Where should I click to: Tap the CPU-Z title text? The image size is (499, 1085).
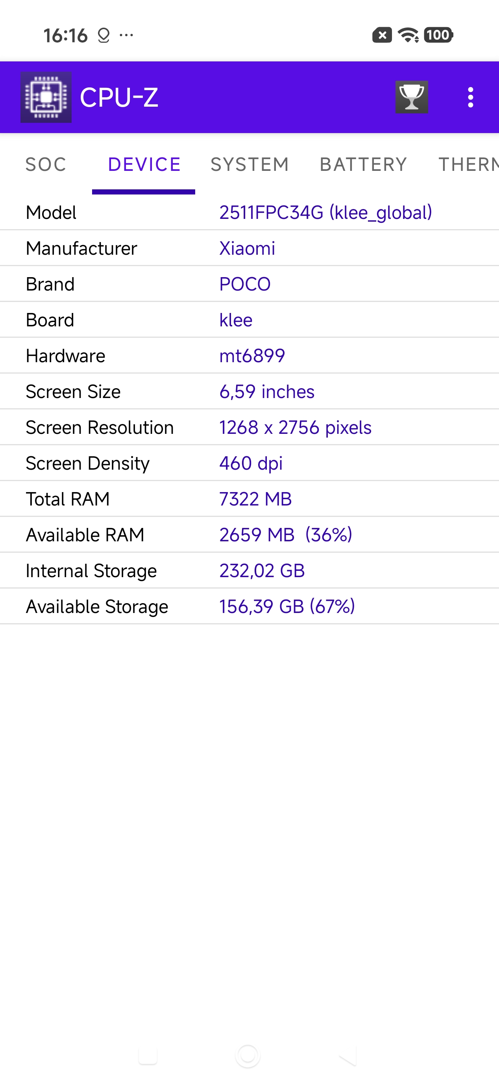click(119, 97)
